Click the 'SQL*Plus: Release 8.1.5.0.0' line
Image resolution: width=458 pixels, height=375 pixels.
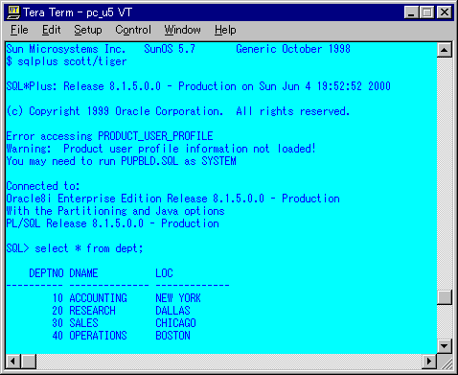click(x=198, y=86)
